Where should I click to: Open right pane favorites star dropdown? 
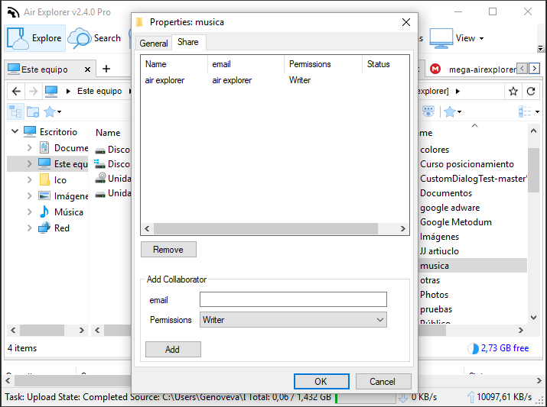pos(453,111)
